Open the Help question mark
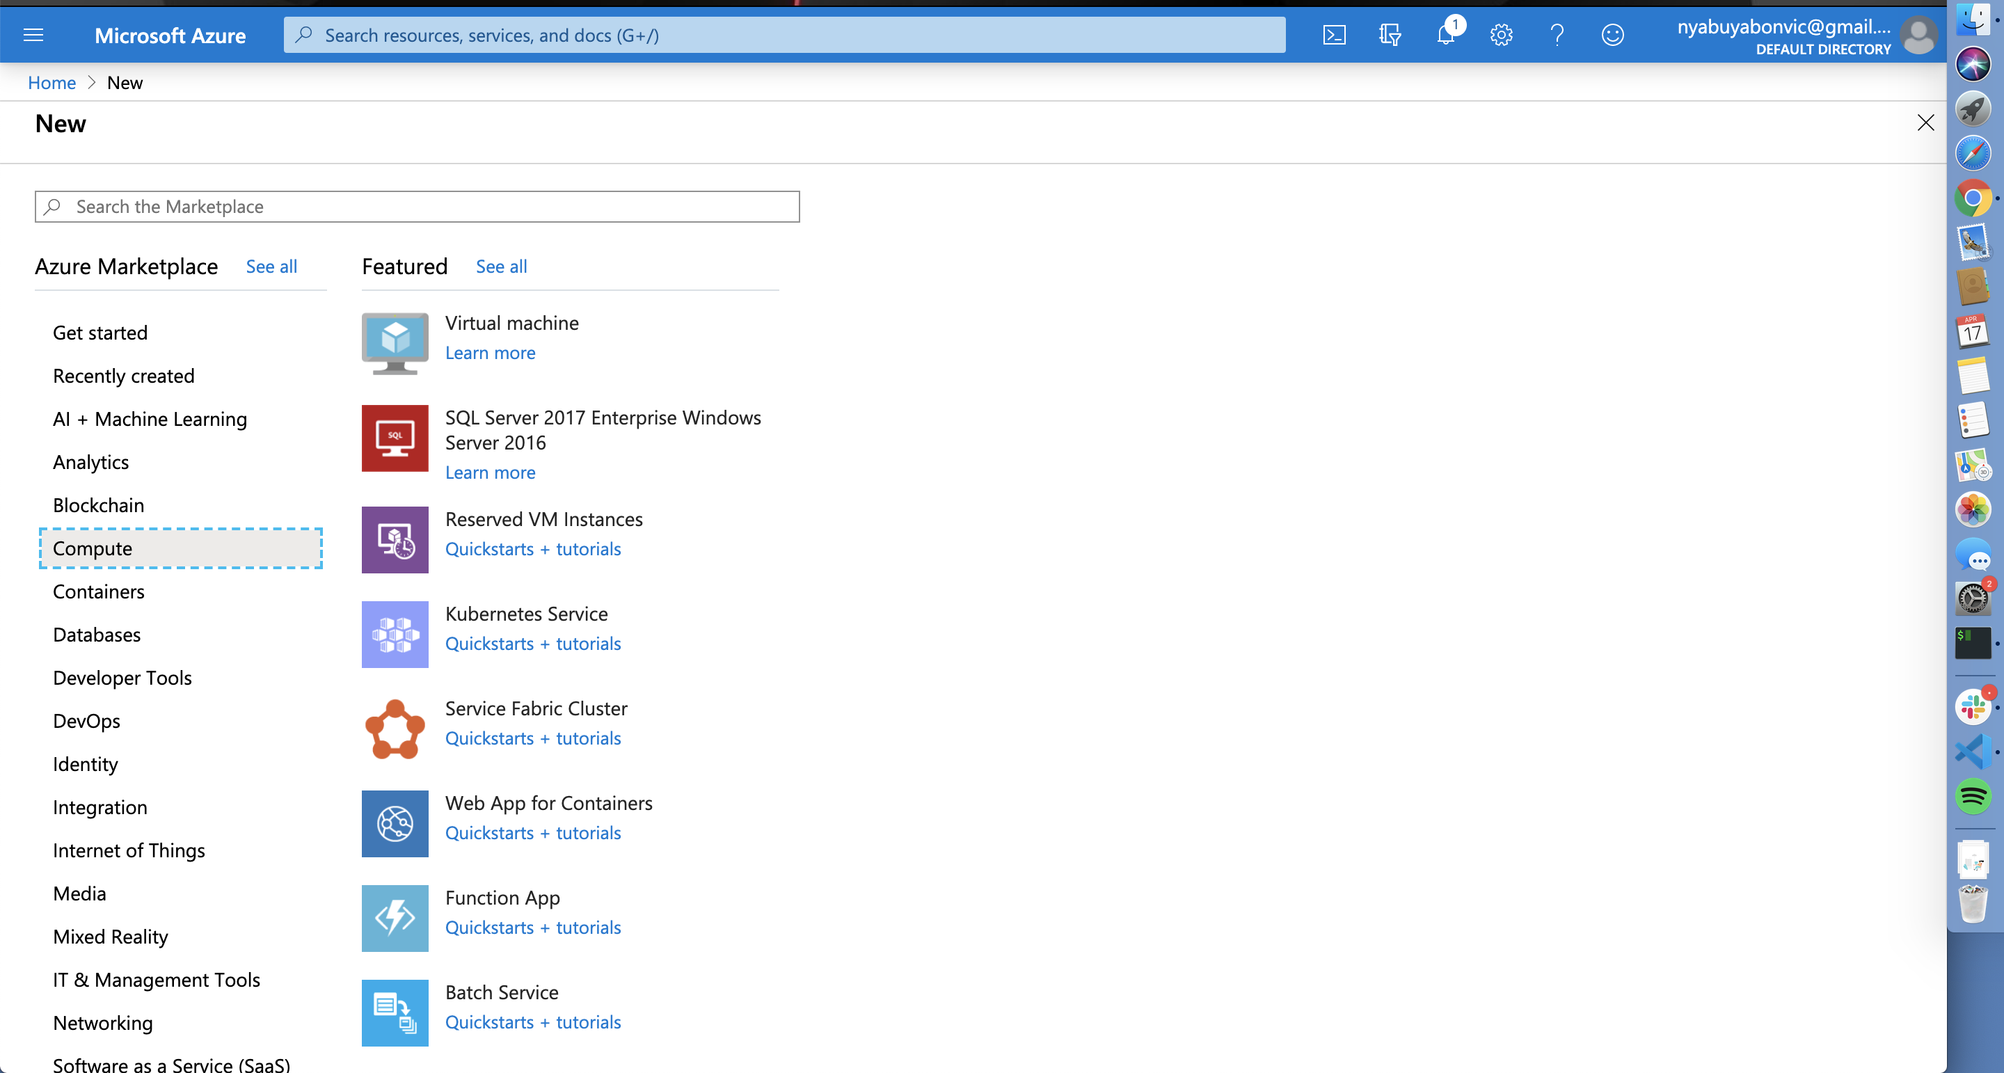Image resolution: width=2004 pixels, height=1073 pixels. (1557, 35)
